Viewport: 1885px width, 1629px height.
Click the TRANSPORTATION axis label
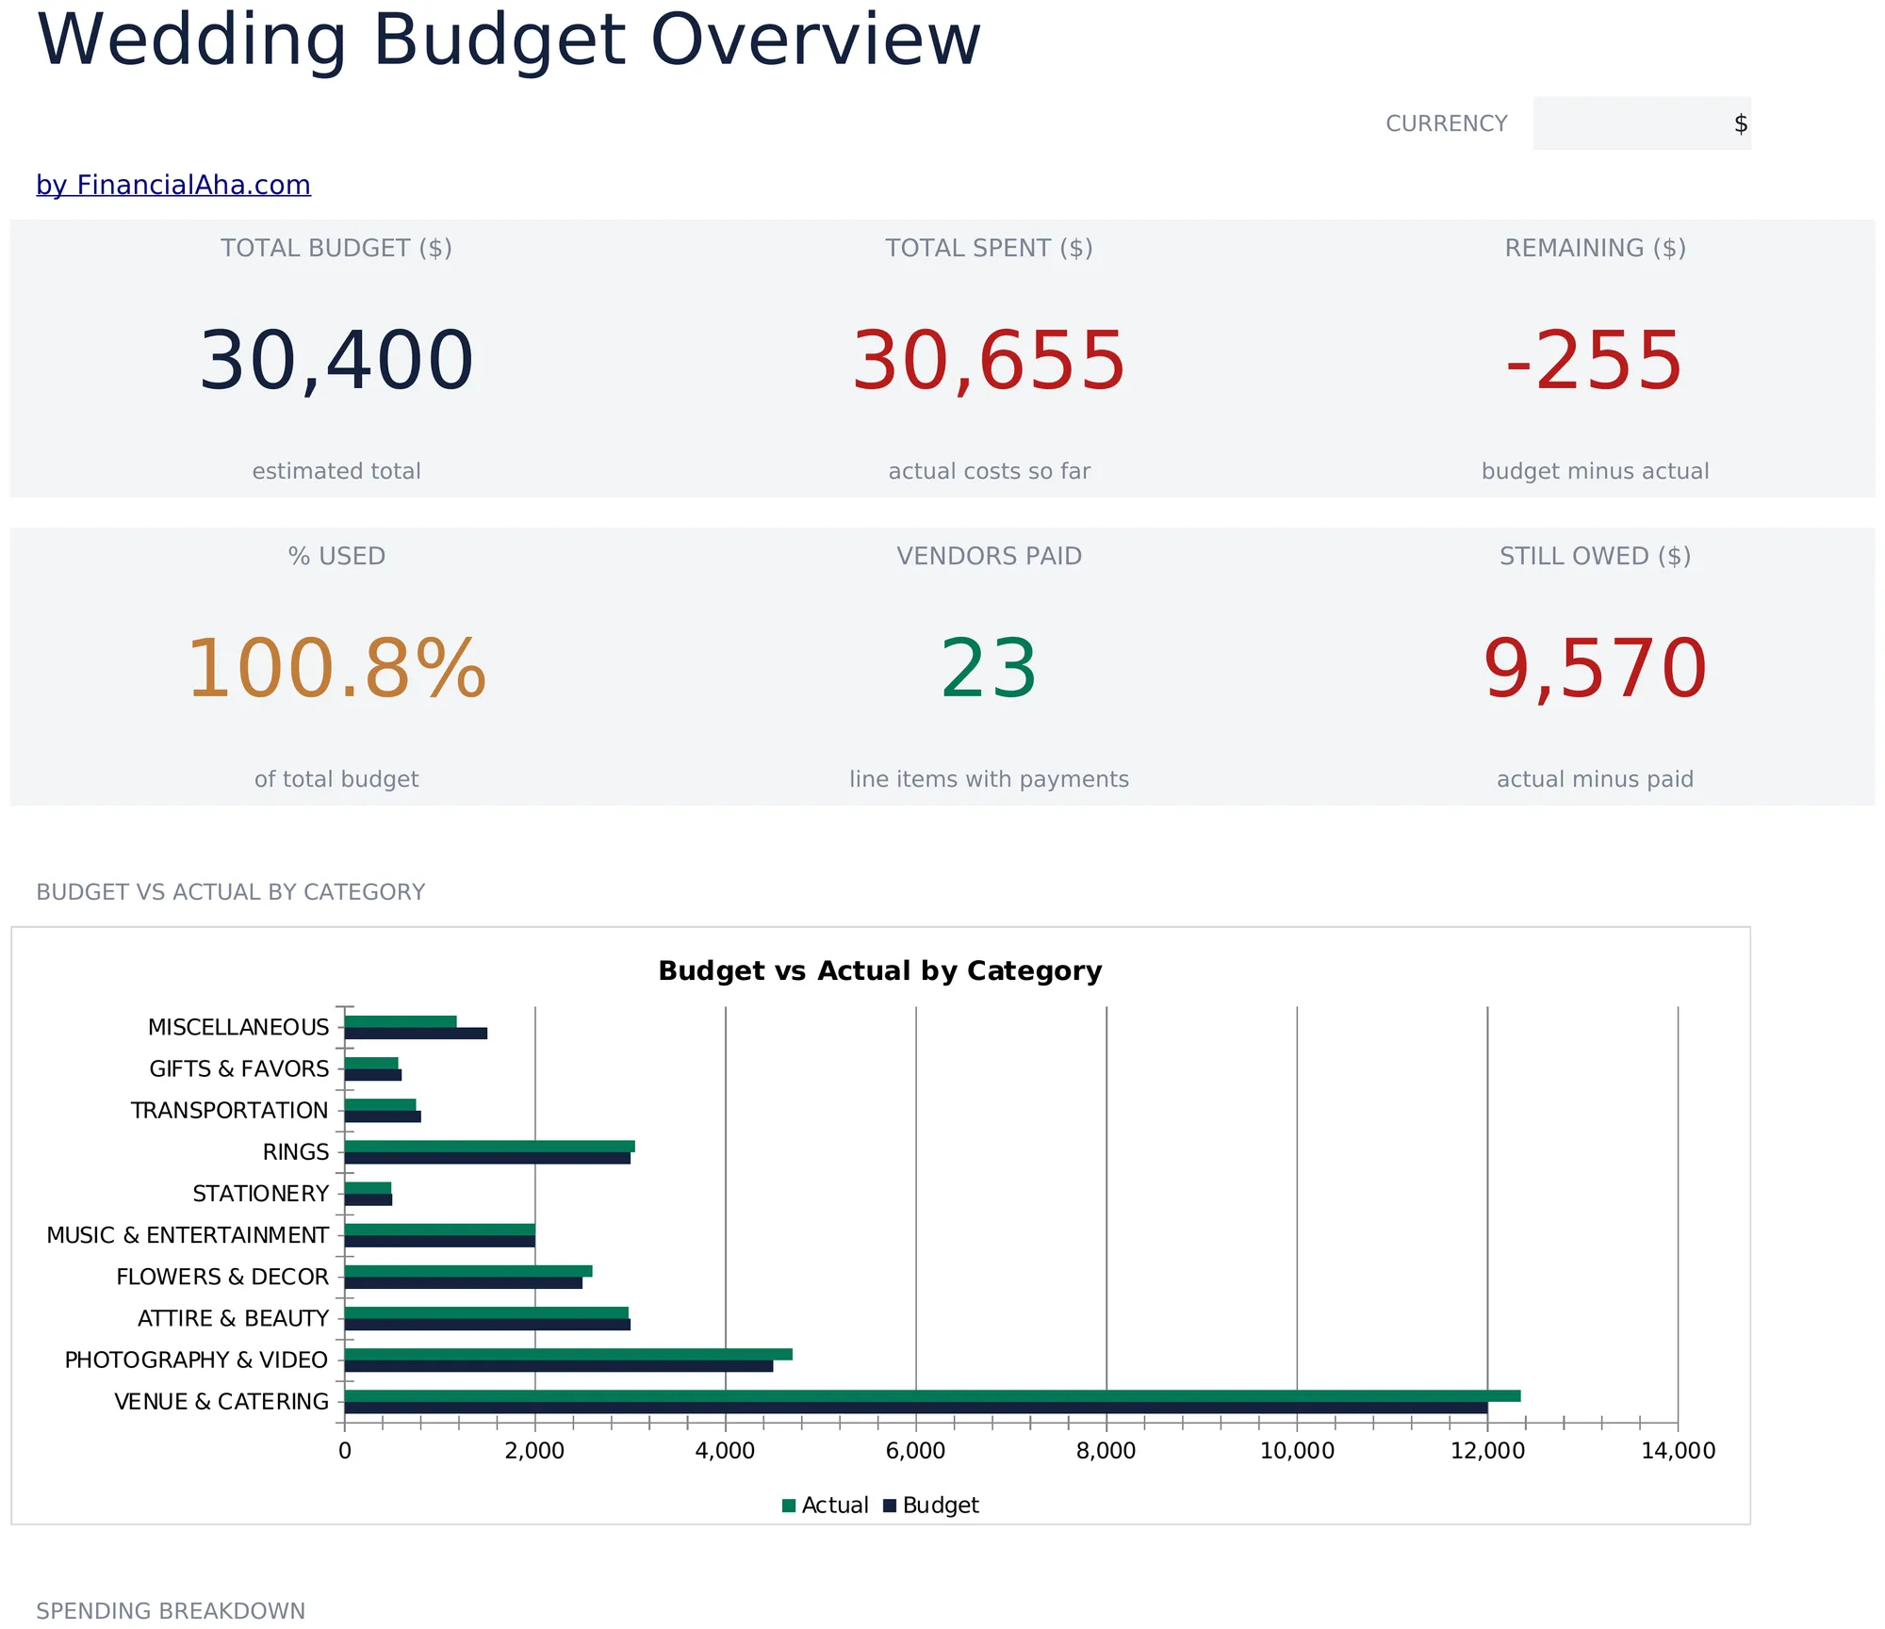(x=229, y=1110)
